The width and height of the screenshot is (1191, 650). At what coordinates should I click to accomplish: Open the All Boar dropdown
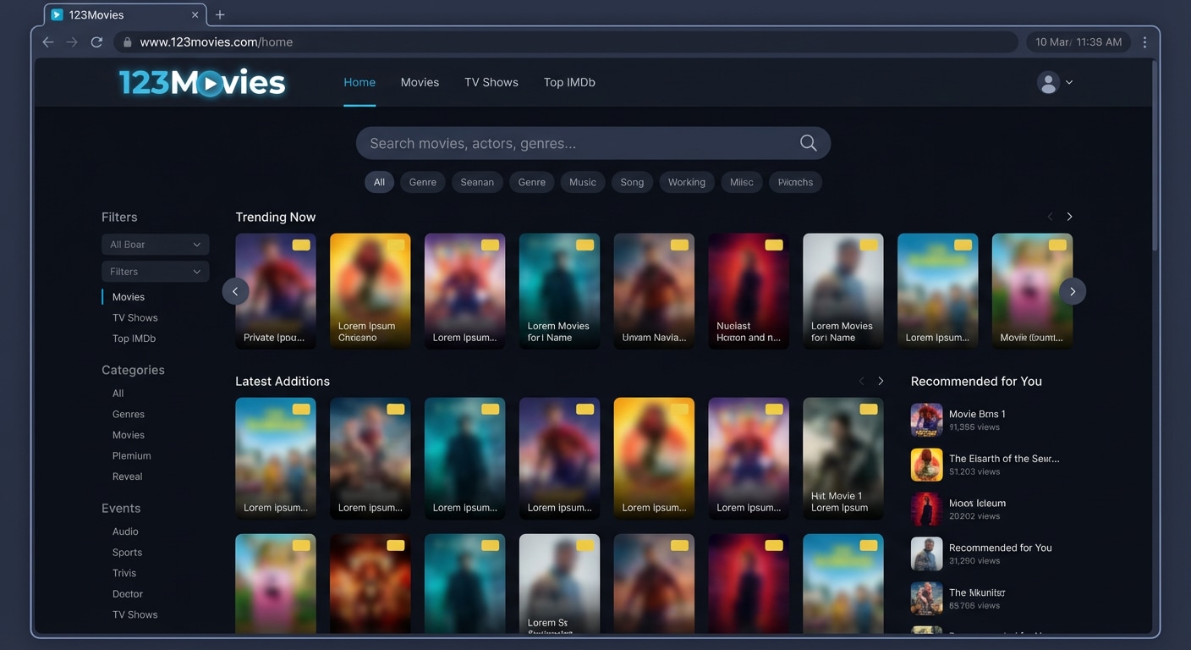tap(155, 244)
